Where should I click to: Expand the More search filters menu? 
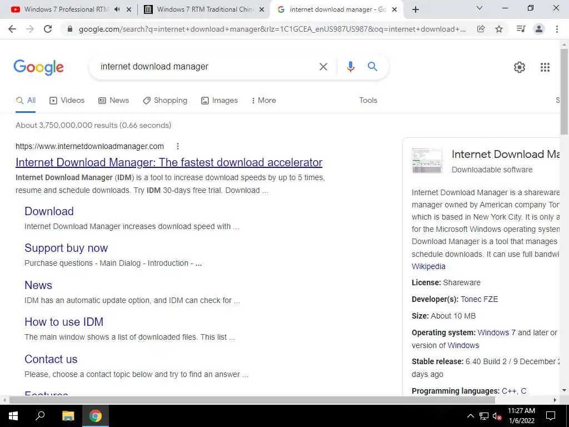point(263,100)
